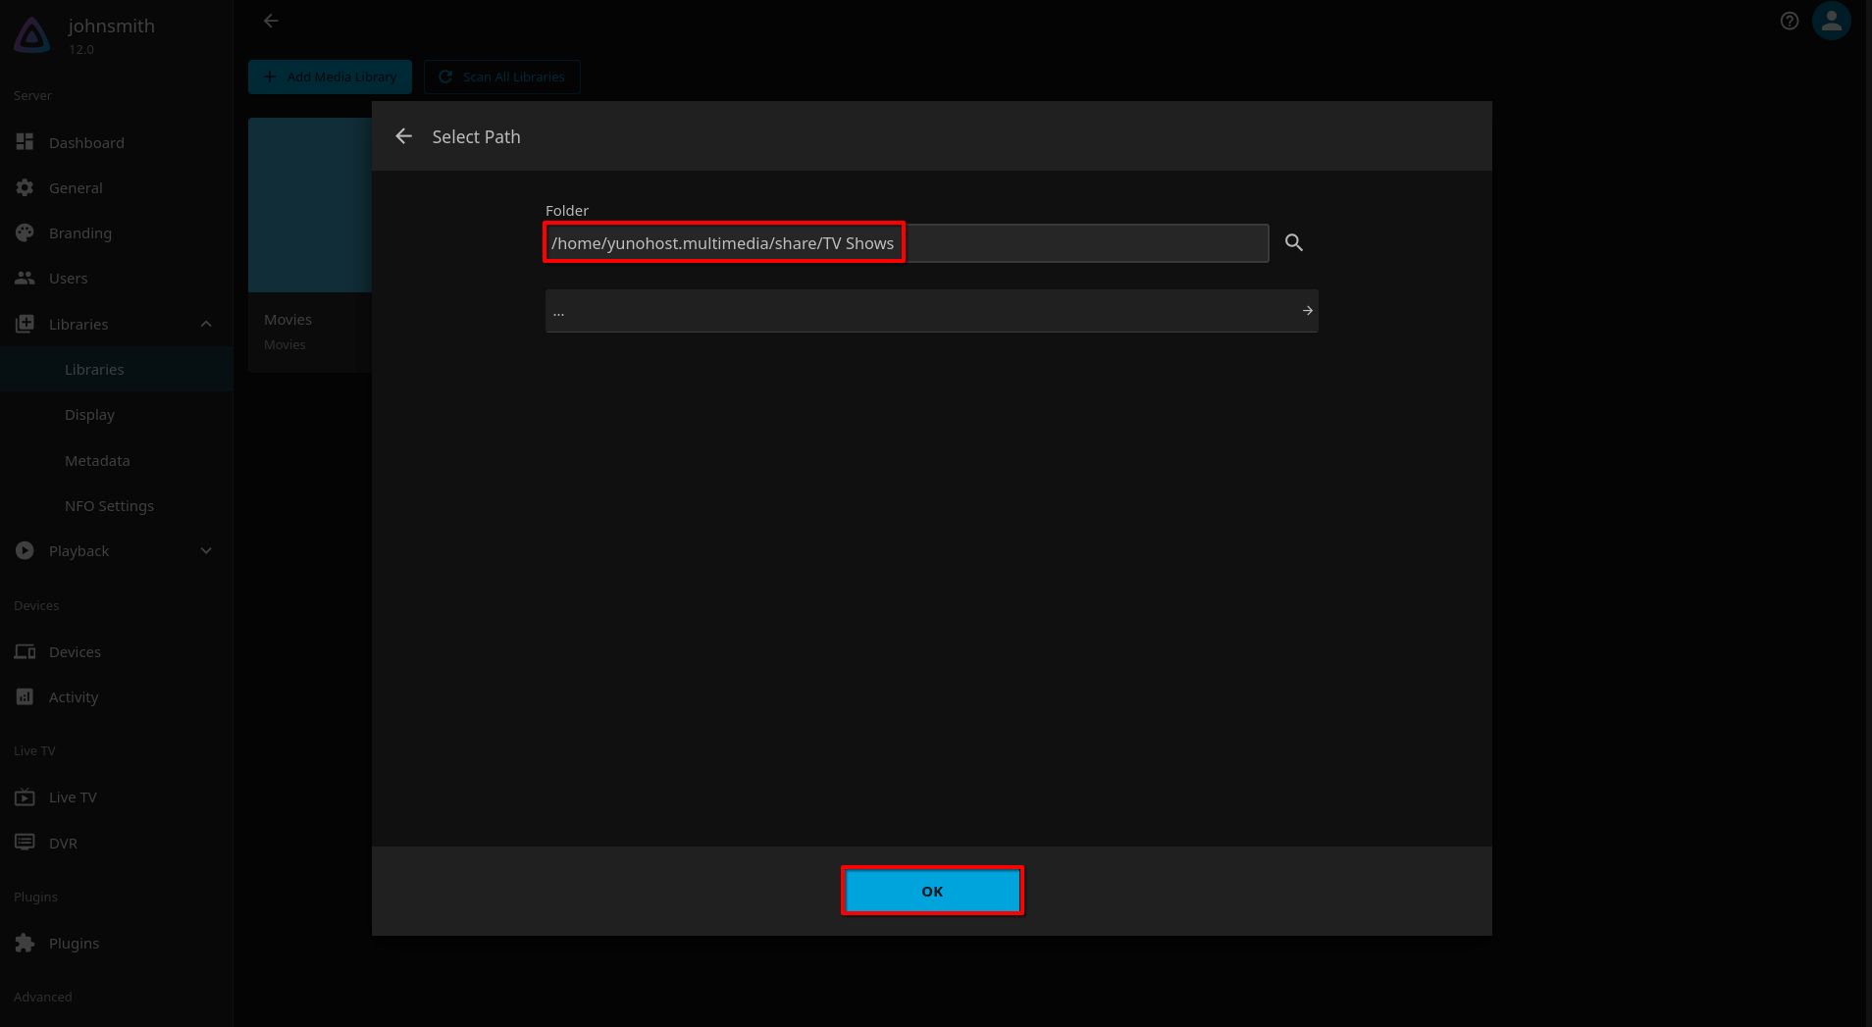The height and width of the screenshot is (1027, 1872).
Task: Open DVR page in sidebar
Action: point(116,843)
